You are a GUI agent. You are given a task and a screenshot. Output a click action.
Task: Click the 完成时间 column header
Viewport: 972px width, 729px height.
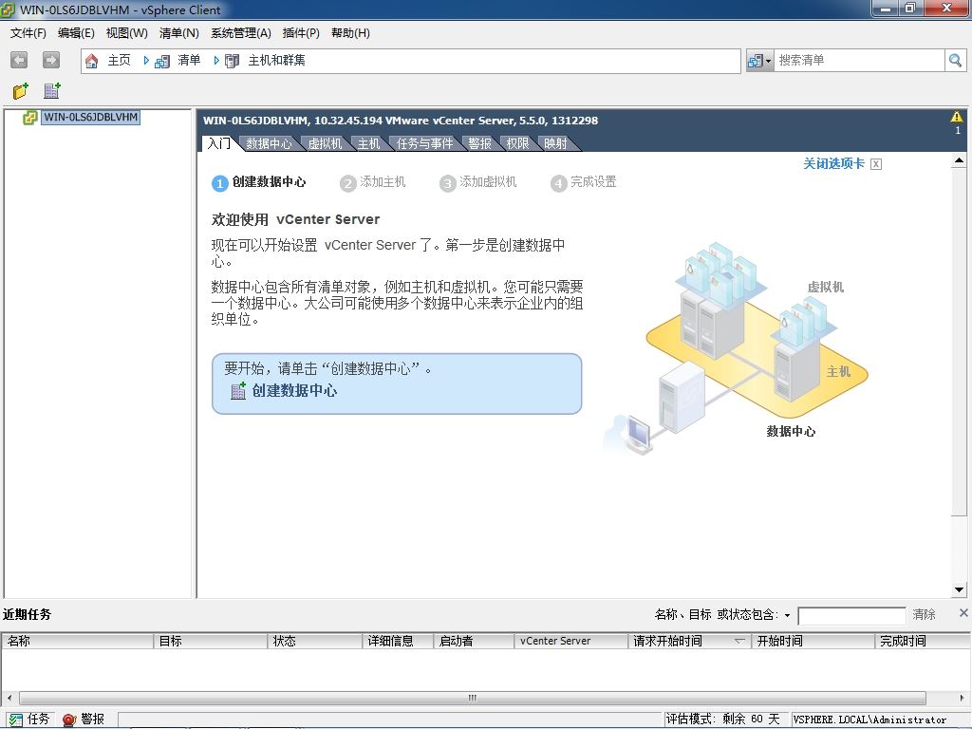coord(923,641)
